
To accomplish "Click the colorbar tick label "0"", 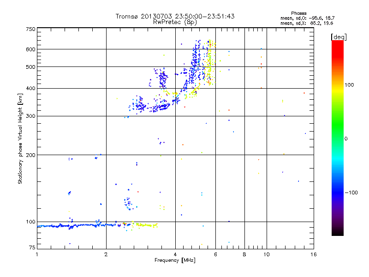I will pos(346,139).
